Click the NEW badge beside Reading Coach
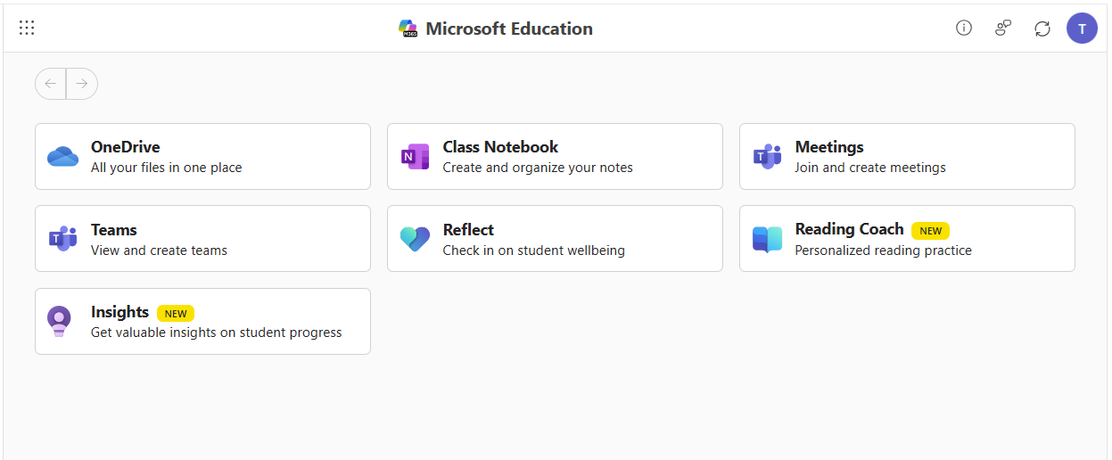Screen dimensions: 1112x460 tap(930, 231)
